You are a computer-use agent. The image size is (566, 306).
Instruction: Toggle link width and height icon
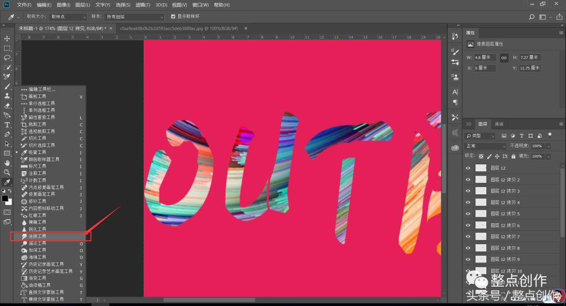504,58
